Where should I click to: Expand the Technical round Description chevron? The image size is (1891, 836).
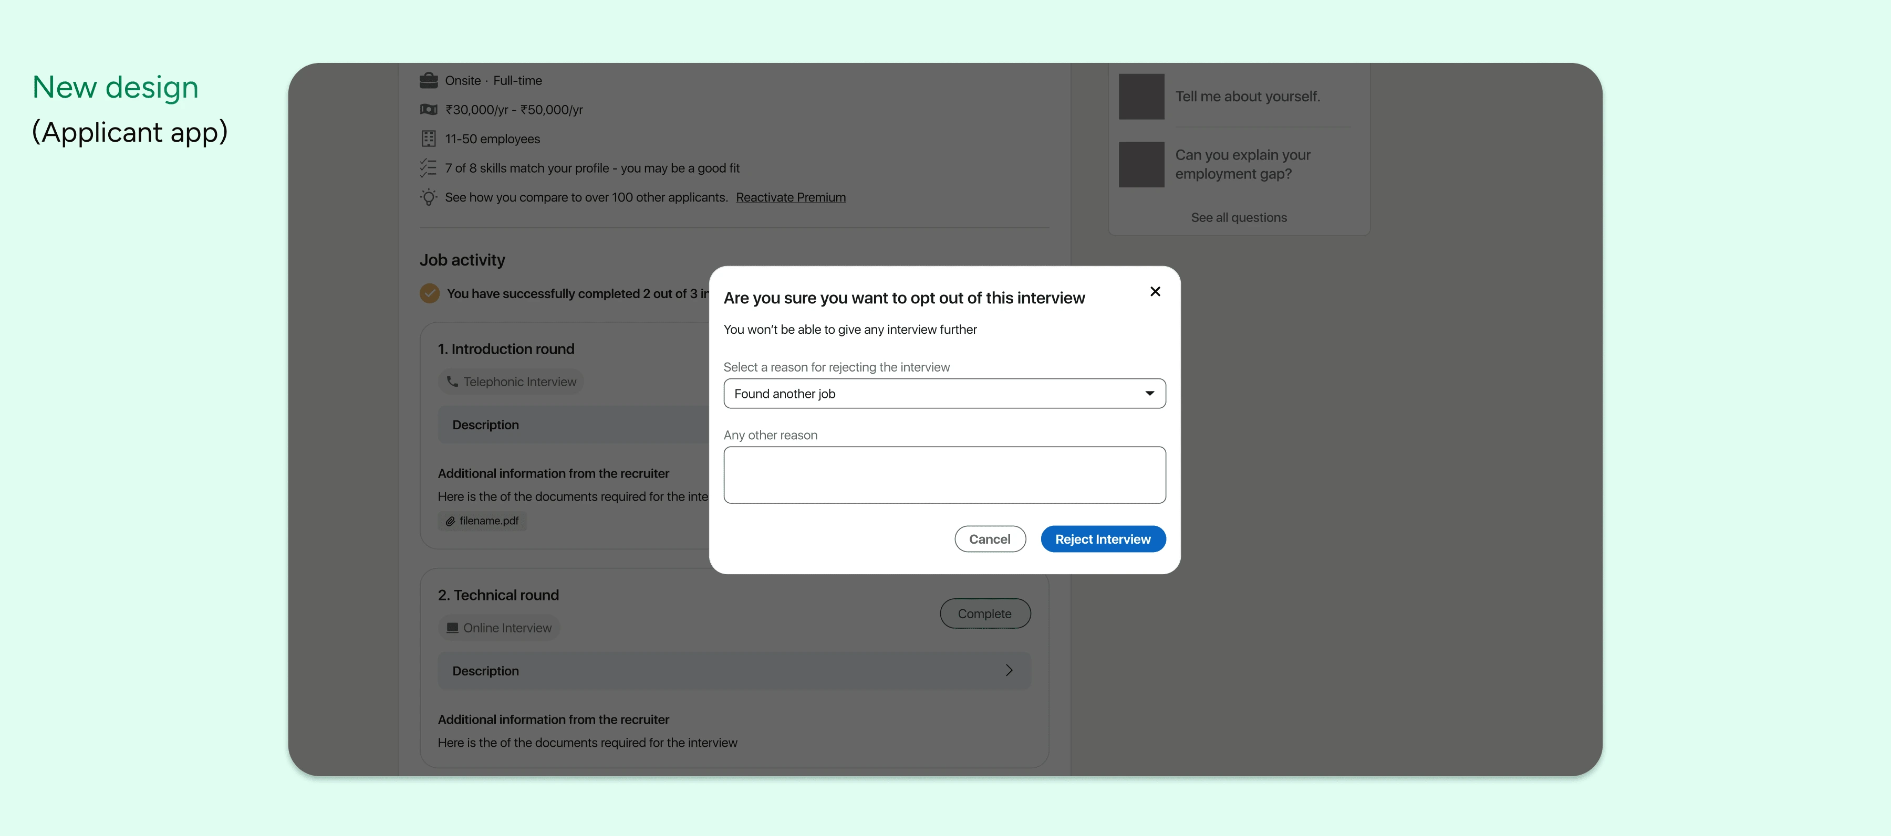(1010, 670)
